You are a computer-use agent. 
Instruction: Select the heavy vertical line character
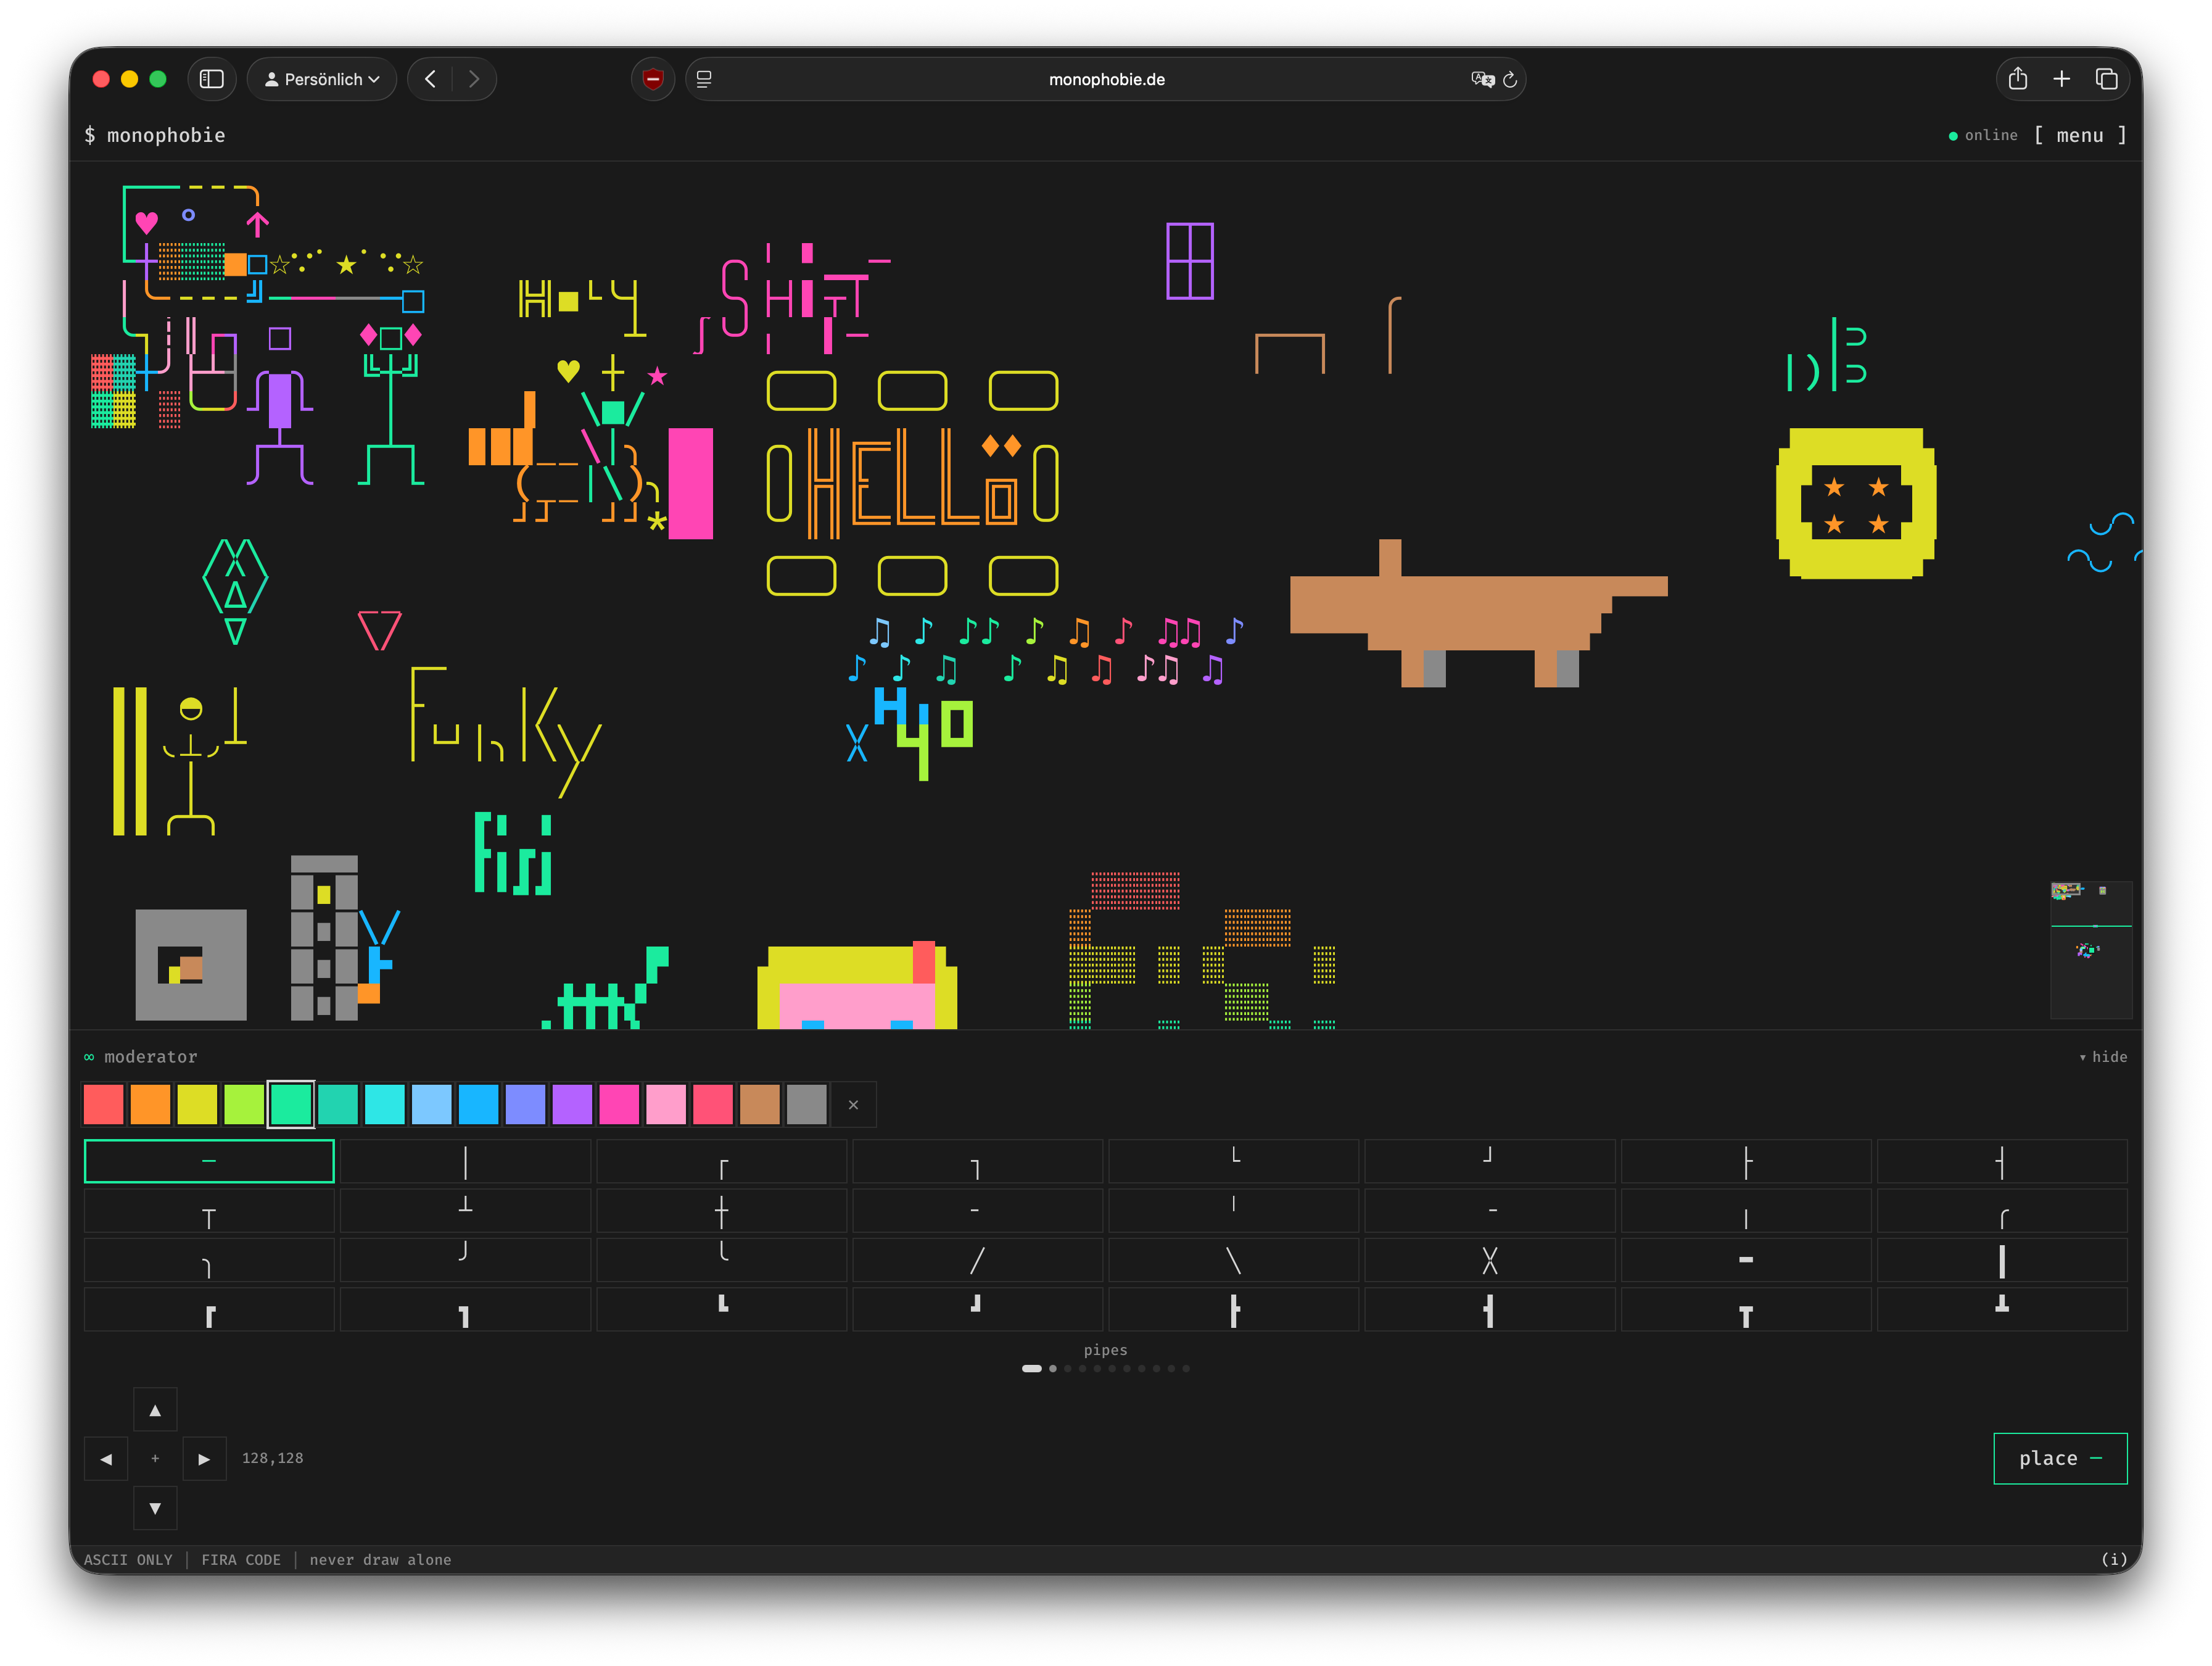pyautogui.click(x=2002, y=1260)
